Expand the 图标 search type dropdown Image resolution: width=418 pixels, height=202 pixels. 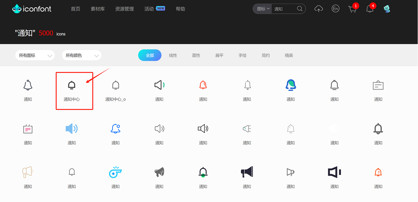(x=262, y=9)
